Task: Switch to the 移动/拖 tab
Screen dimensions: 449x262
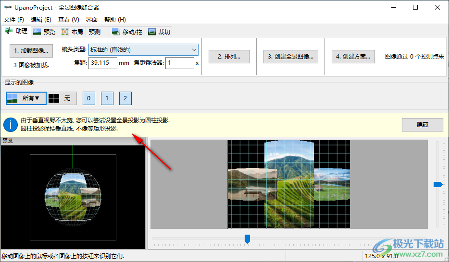Action: (x=127, y=32)
